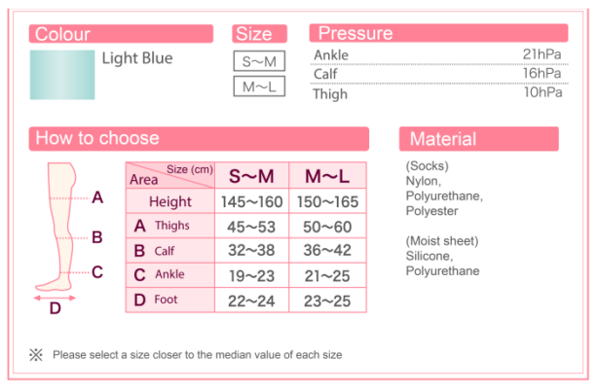
Task: Click the letter D foot length marker
Action: [x=55, y=309]
